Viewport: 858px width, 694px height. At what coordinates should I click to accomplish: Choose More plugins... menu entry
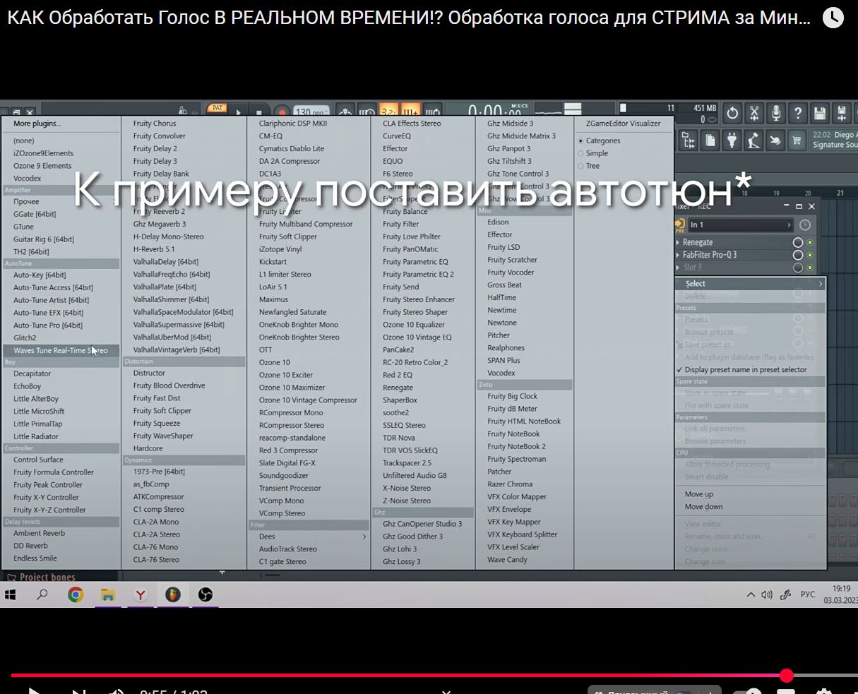[37, 124]
